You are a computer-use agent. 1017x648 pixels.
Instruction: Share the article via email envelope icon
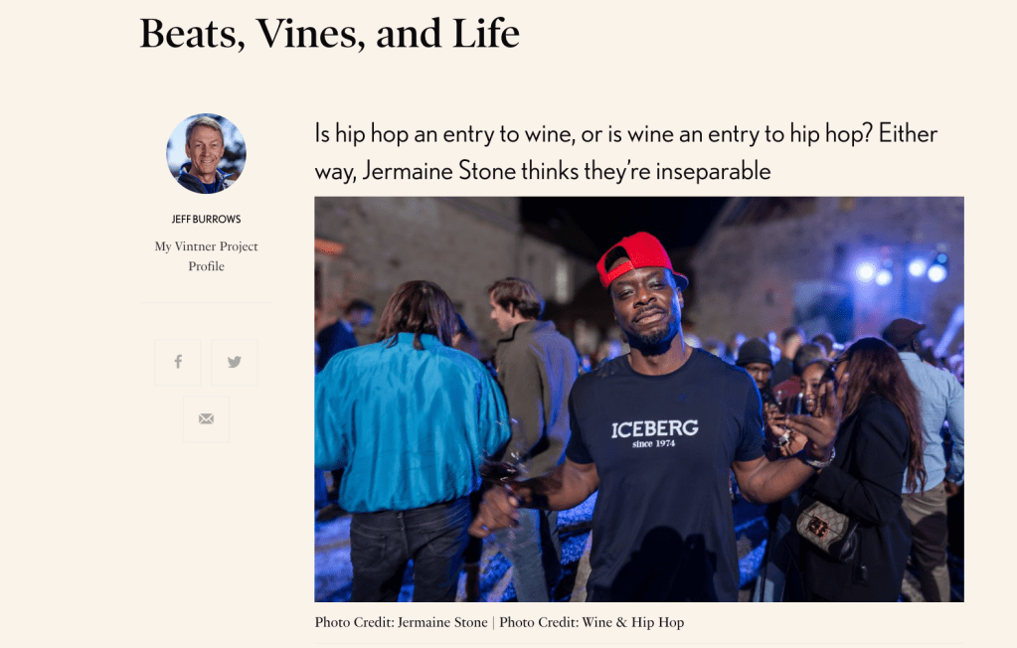tap(206, 419)
